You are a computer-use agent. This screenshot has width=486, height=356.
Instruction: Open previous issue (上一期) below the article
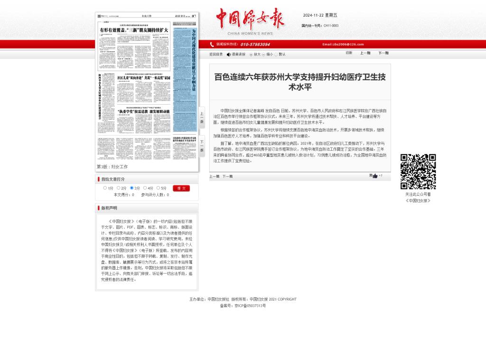tap(215, 176)
